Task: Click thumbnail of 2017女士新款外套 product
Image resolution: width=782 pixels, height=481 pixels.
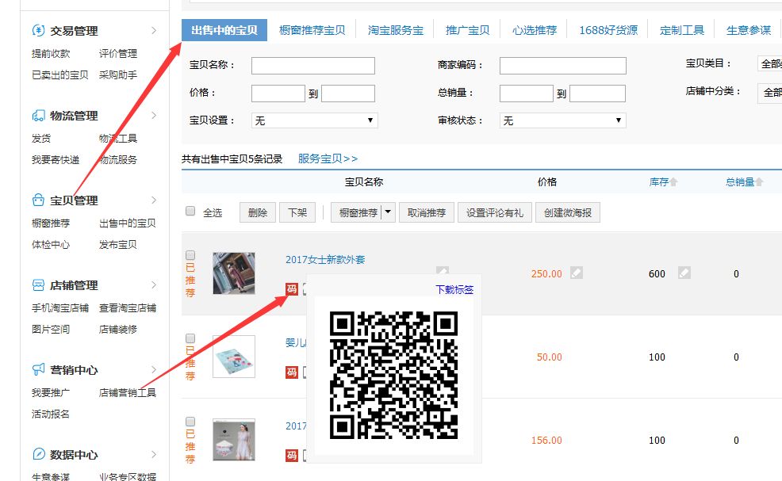Action: 234,273
